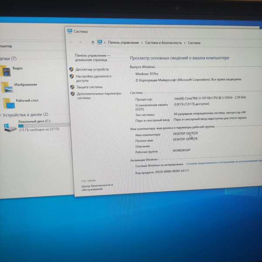Go to Система и безопасность breadcrumb item
This screenshot has width=262, height=262.
click(163, 43)
